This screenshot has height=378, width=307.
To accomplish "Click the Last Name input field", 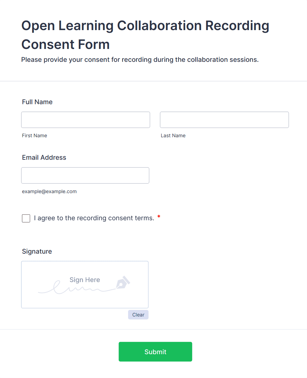I will click(224, 120).
